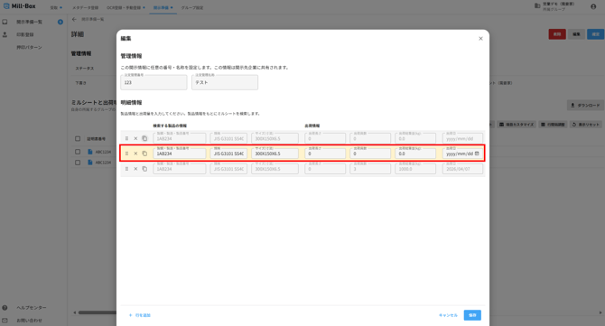Open 押印パターン in the sidebar
605x326 pixels.
click(29, 48)
